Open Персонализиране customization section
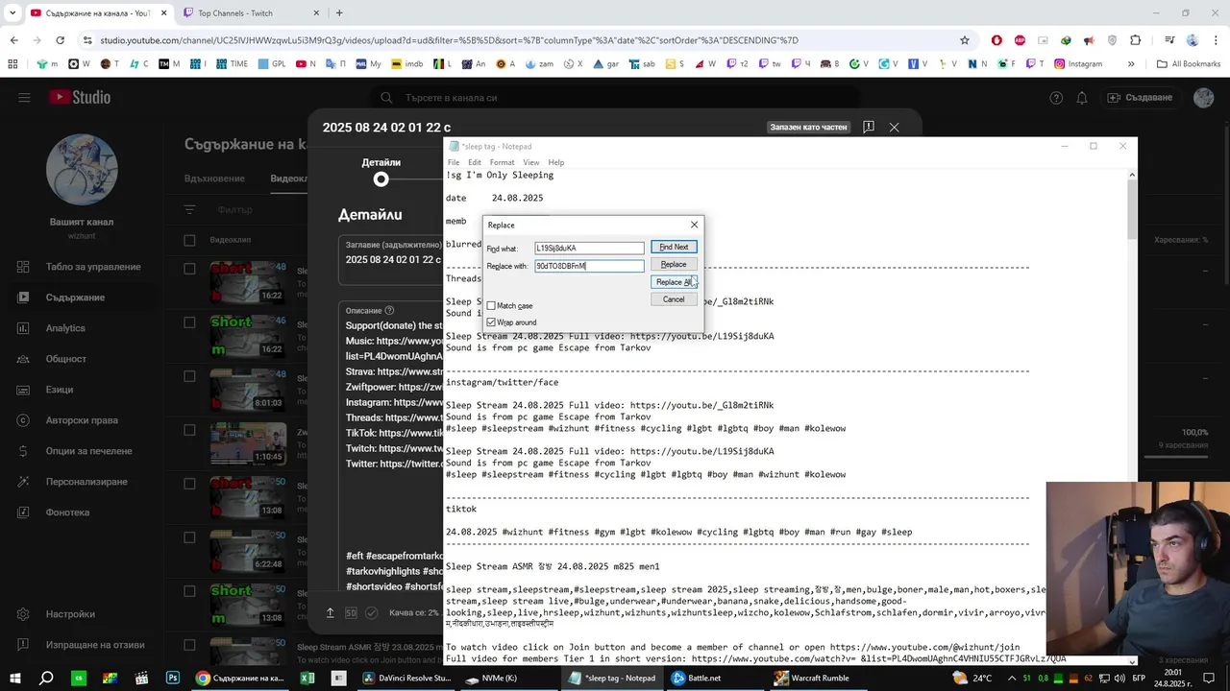The image size is (1230, 691). [x=80, y=482]
